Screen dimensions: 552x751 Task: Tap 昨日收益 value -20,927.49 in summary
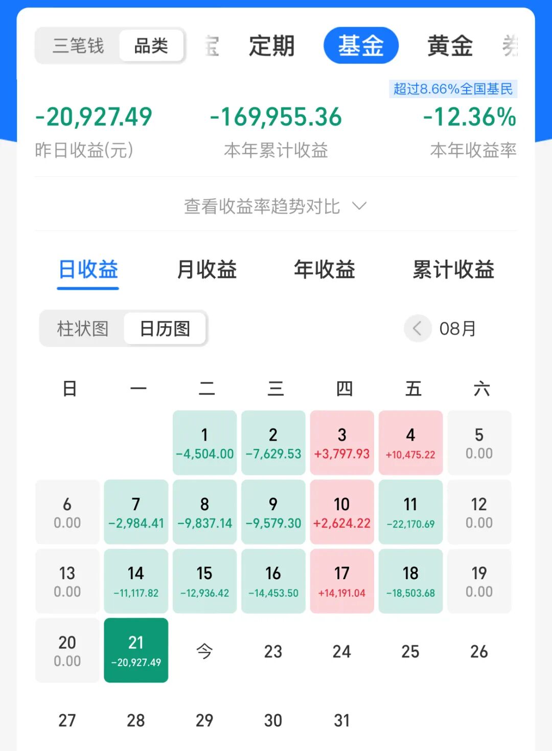94,117
